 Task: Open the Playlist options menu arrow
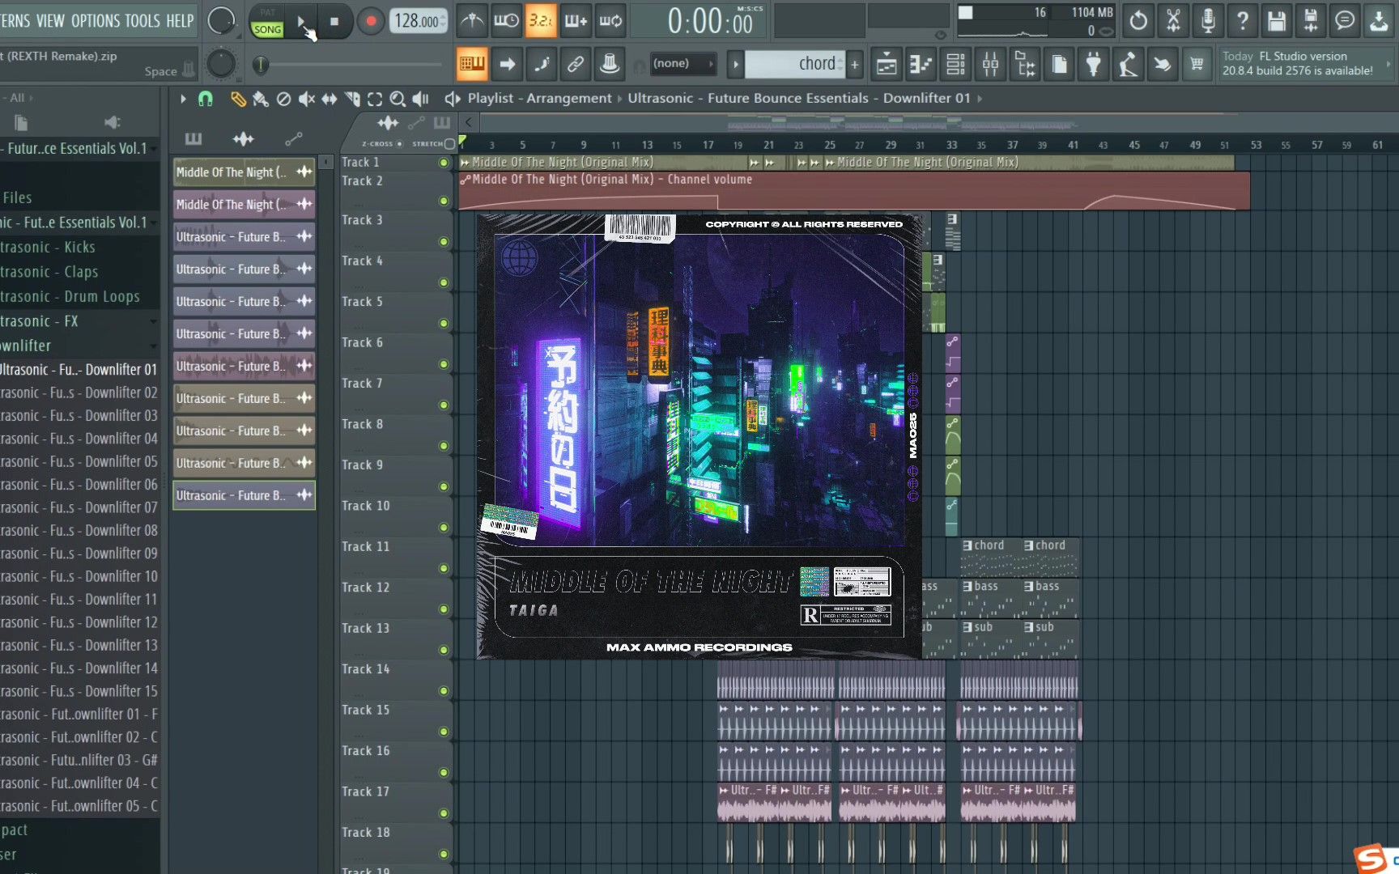183,99
